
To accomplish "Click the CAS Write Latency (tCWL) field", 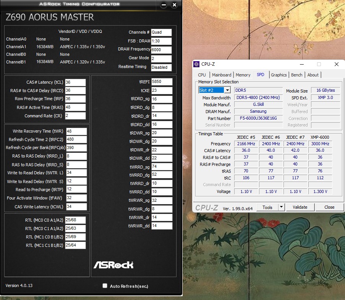I will (x=76, y=206).
